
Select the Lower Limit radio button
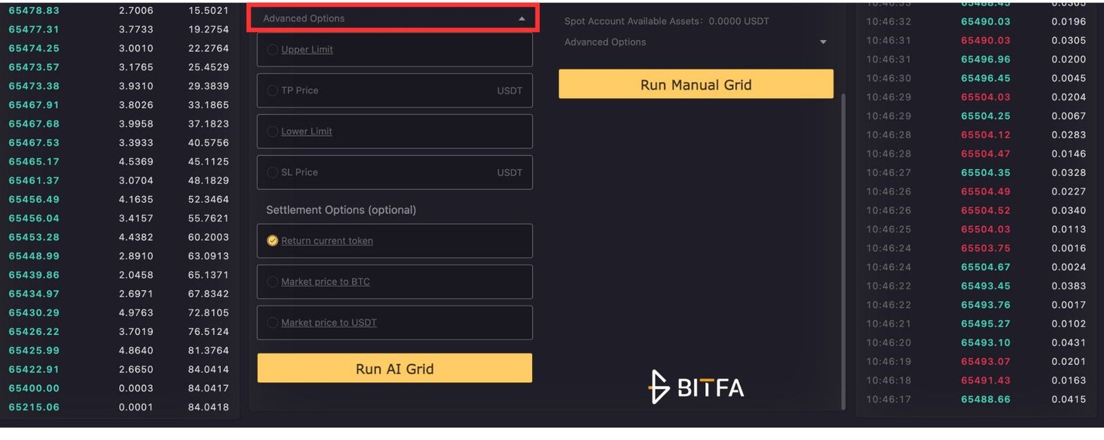coord(273,131)
